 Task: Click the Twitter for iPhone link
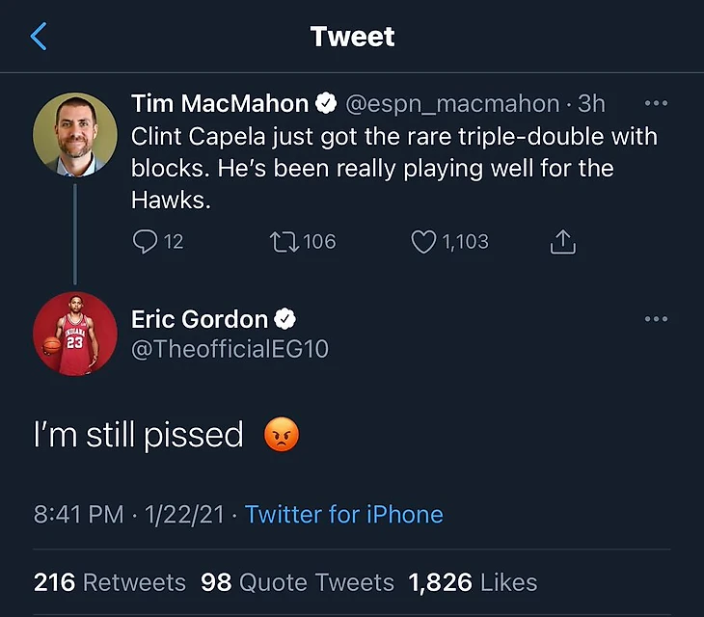tap(344, 514)
